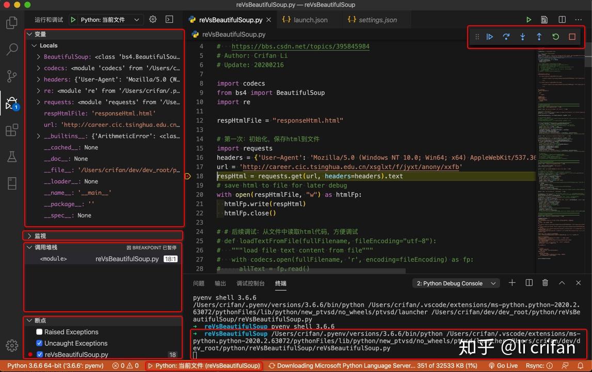Open the Extensions view
Screen dimensions: 592x372
click(12, 130)
